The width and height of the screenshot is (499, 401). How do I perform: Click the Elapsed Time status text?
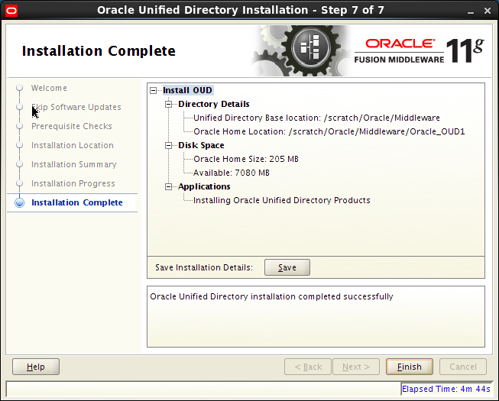click(x=446, y=389)
